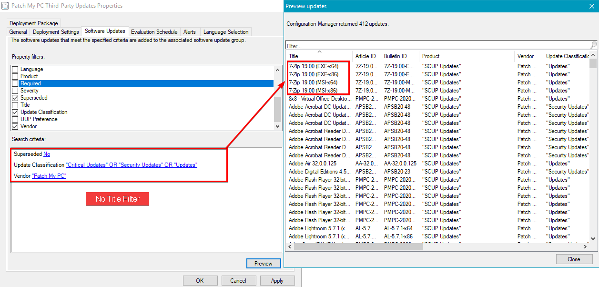Uncheck the Superseded property filter

15,98
